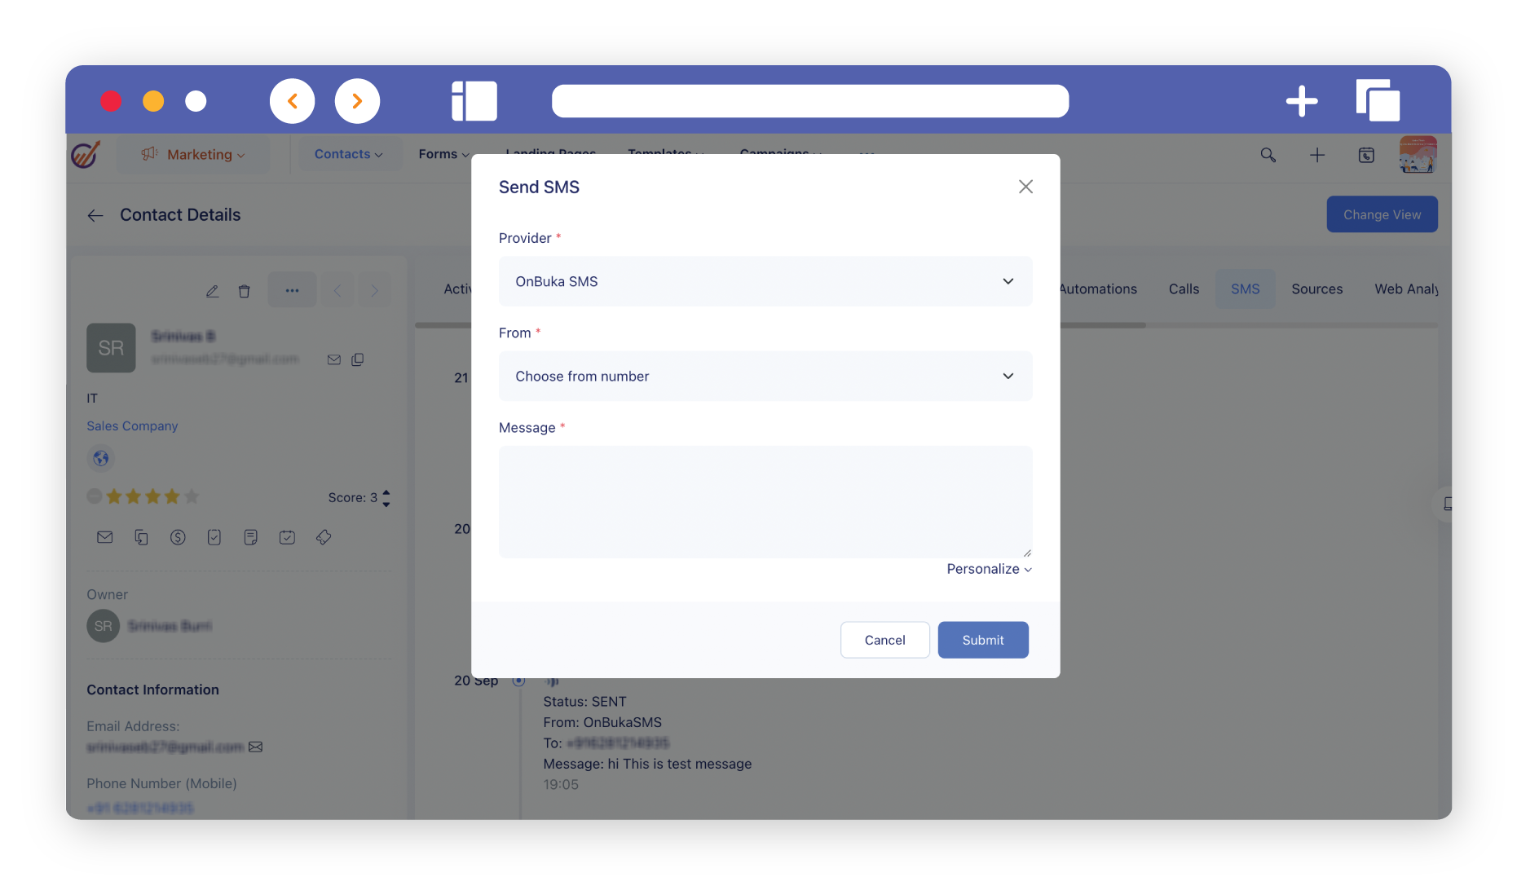Open the Provider dropdown showing OnBuka SMS

pyautogui.click(x=765, y=281)
